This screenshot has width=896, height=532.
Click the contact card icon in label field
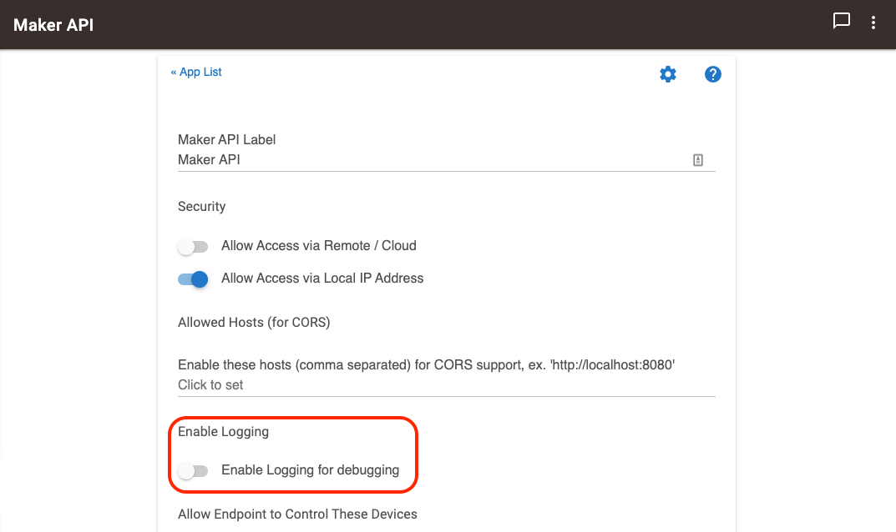(698, 160)
